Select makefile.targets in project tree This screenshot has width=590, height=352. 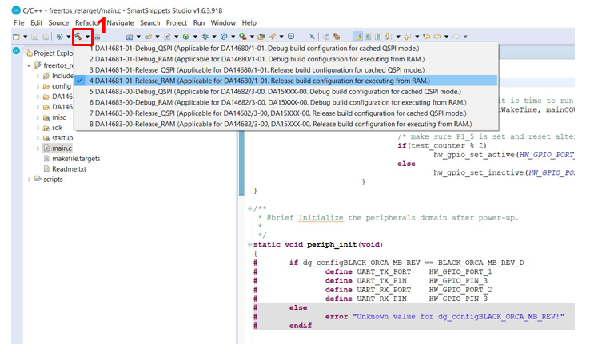pos(76,159)
